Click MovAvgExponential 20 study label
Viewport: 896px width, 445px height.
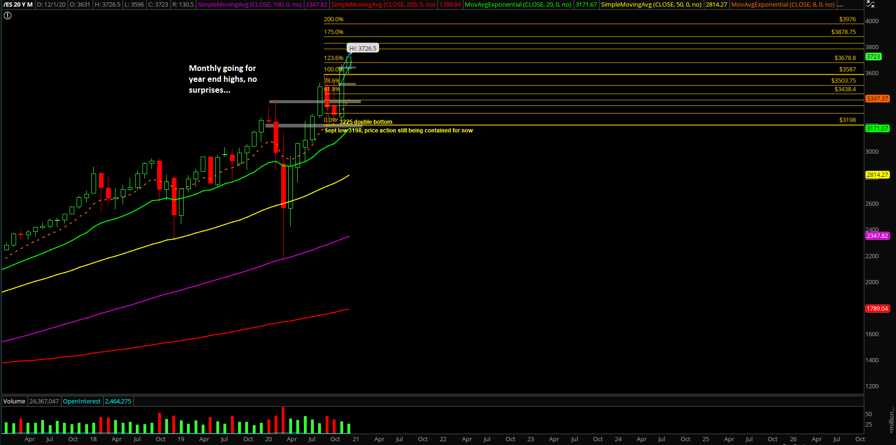click(518, 5)
